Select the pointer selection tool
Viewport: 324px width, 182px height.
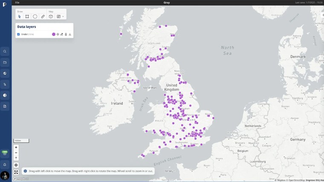[x=20, y=17]
